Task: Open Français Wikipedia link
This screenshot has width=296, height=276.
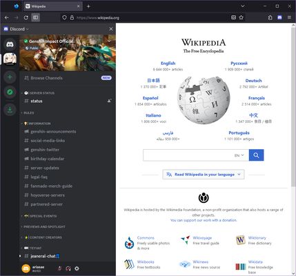Action: point(257,98)
